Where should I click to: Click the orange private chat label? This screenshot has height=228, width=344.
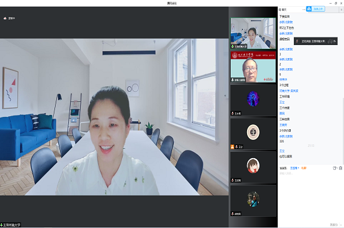[304, 168]
